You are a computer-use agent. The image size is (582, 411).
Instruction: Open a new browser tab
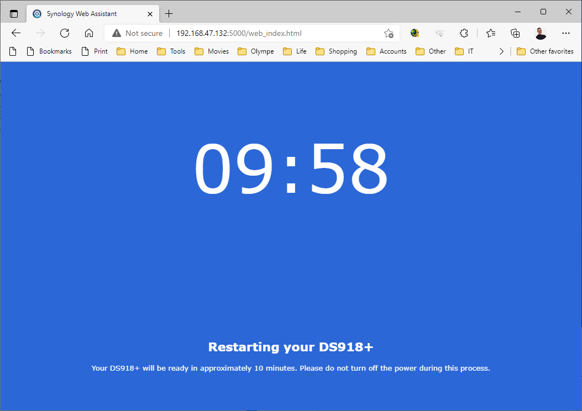(169, 14)
